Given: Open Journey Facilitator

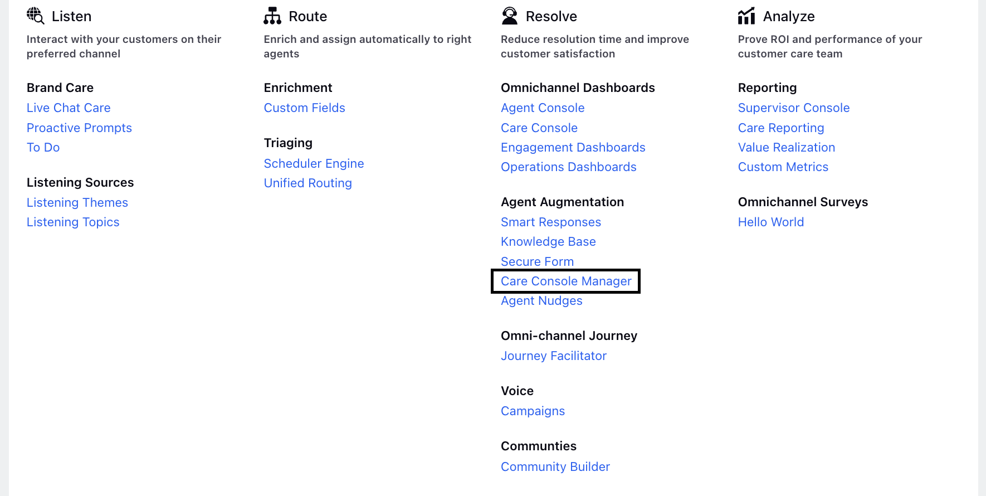Looking at the screenshot, I should coord(553,356).
